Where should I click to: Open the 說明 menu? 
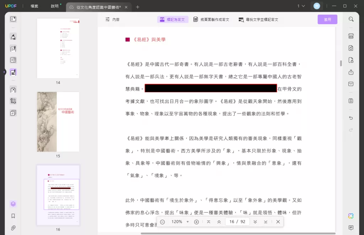[x=55, y=6]
